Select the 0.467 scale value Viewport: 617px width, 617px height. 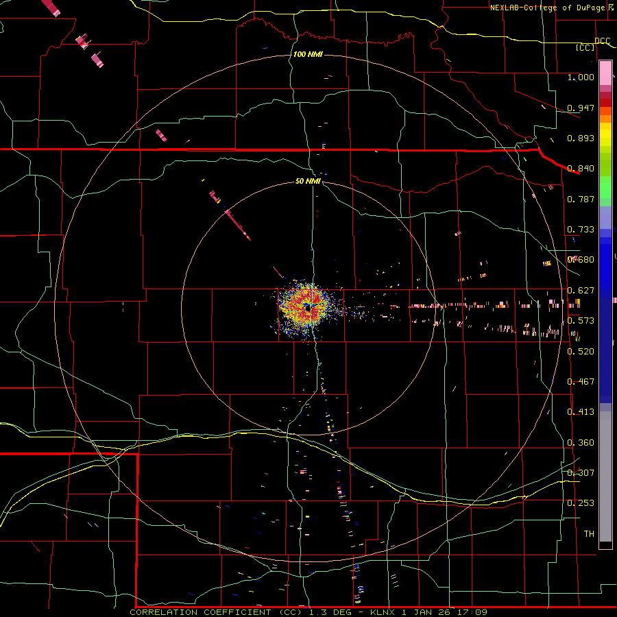(581, 382)
